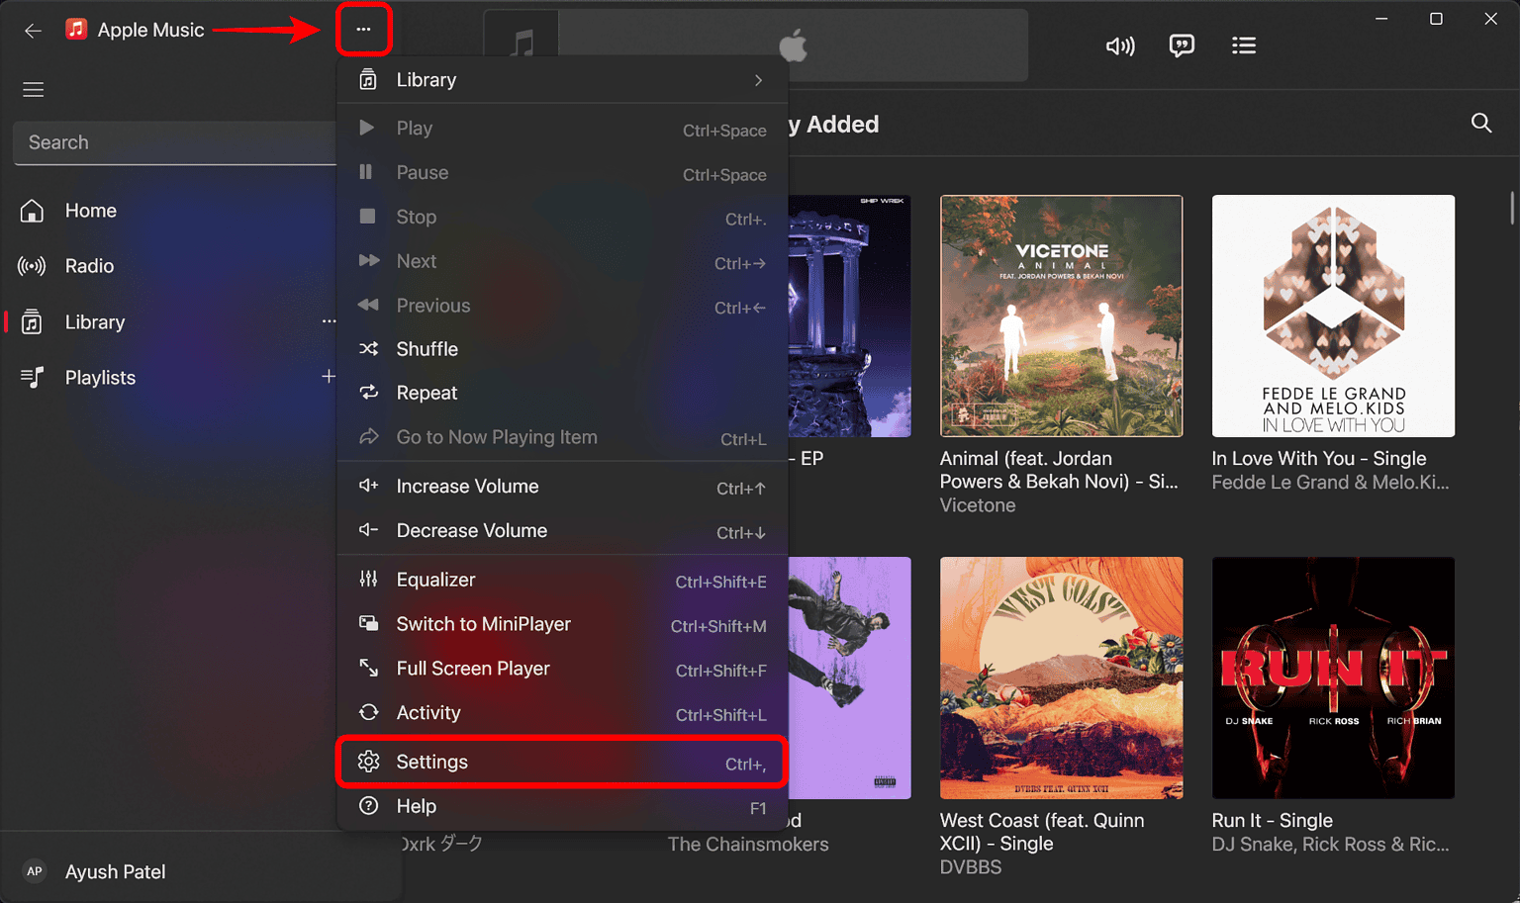Collapse the sidebar with hamburger icon

[x=33, y=89]
